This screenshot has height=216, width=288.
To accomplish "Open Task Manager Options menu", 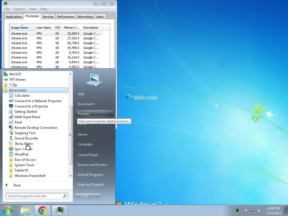I will (x=19, y=9).
